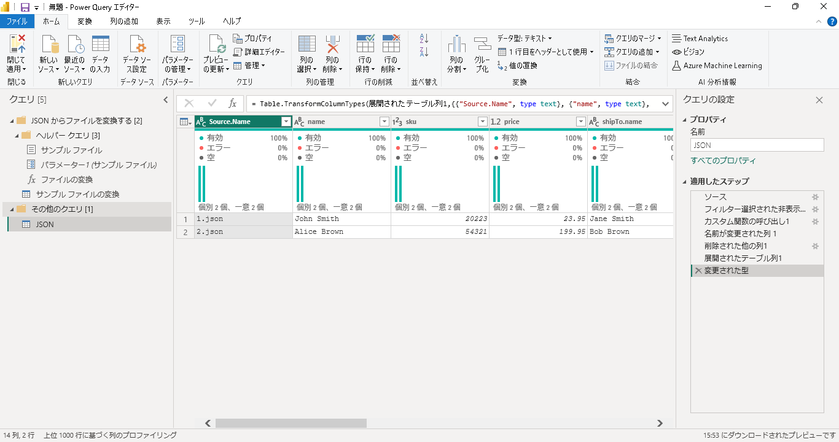Switch to the 列の追加 tab
The height and width of the screenshot is (442, 839).
coord(124,21)
